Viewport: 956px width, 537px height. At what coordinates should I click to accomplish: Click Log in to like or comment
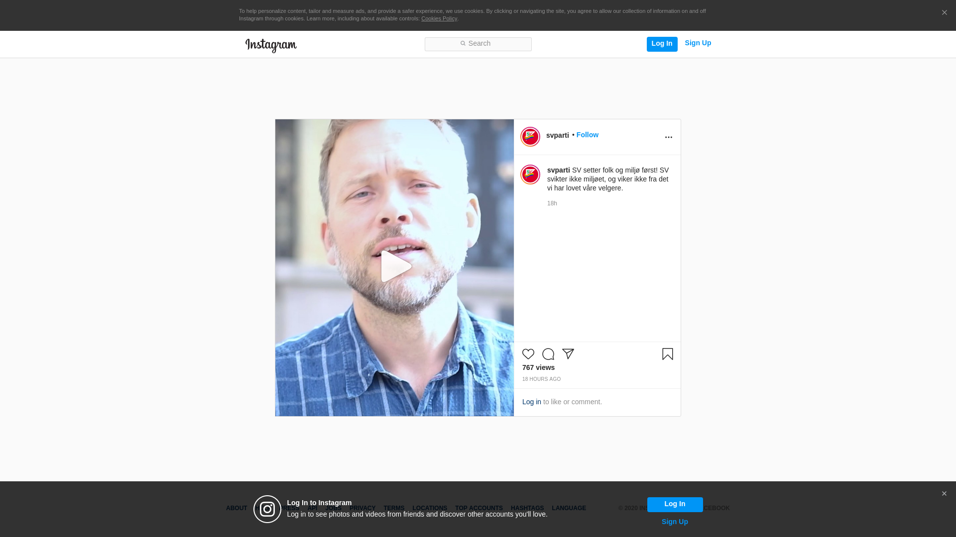[531, 402]
